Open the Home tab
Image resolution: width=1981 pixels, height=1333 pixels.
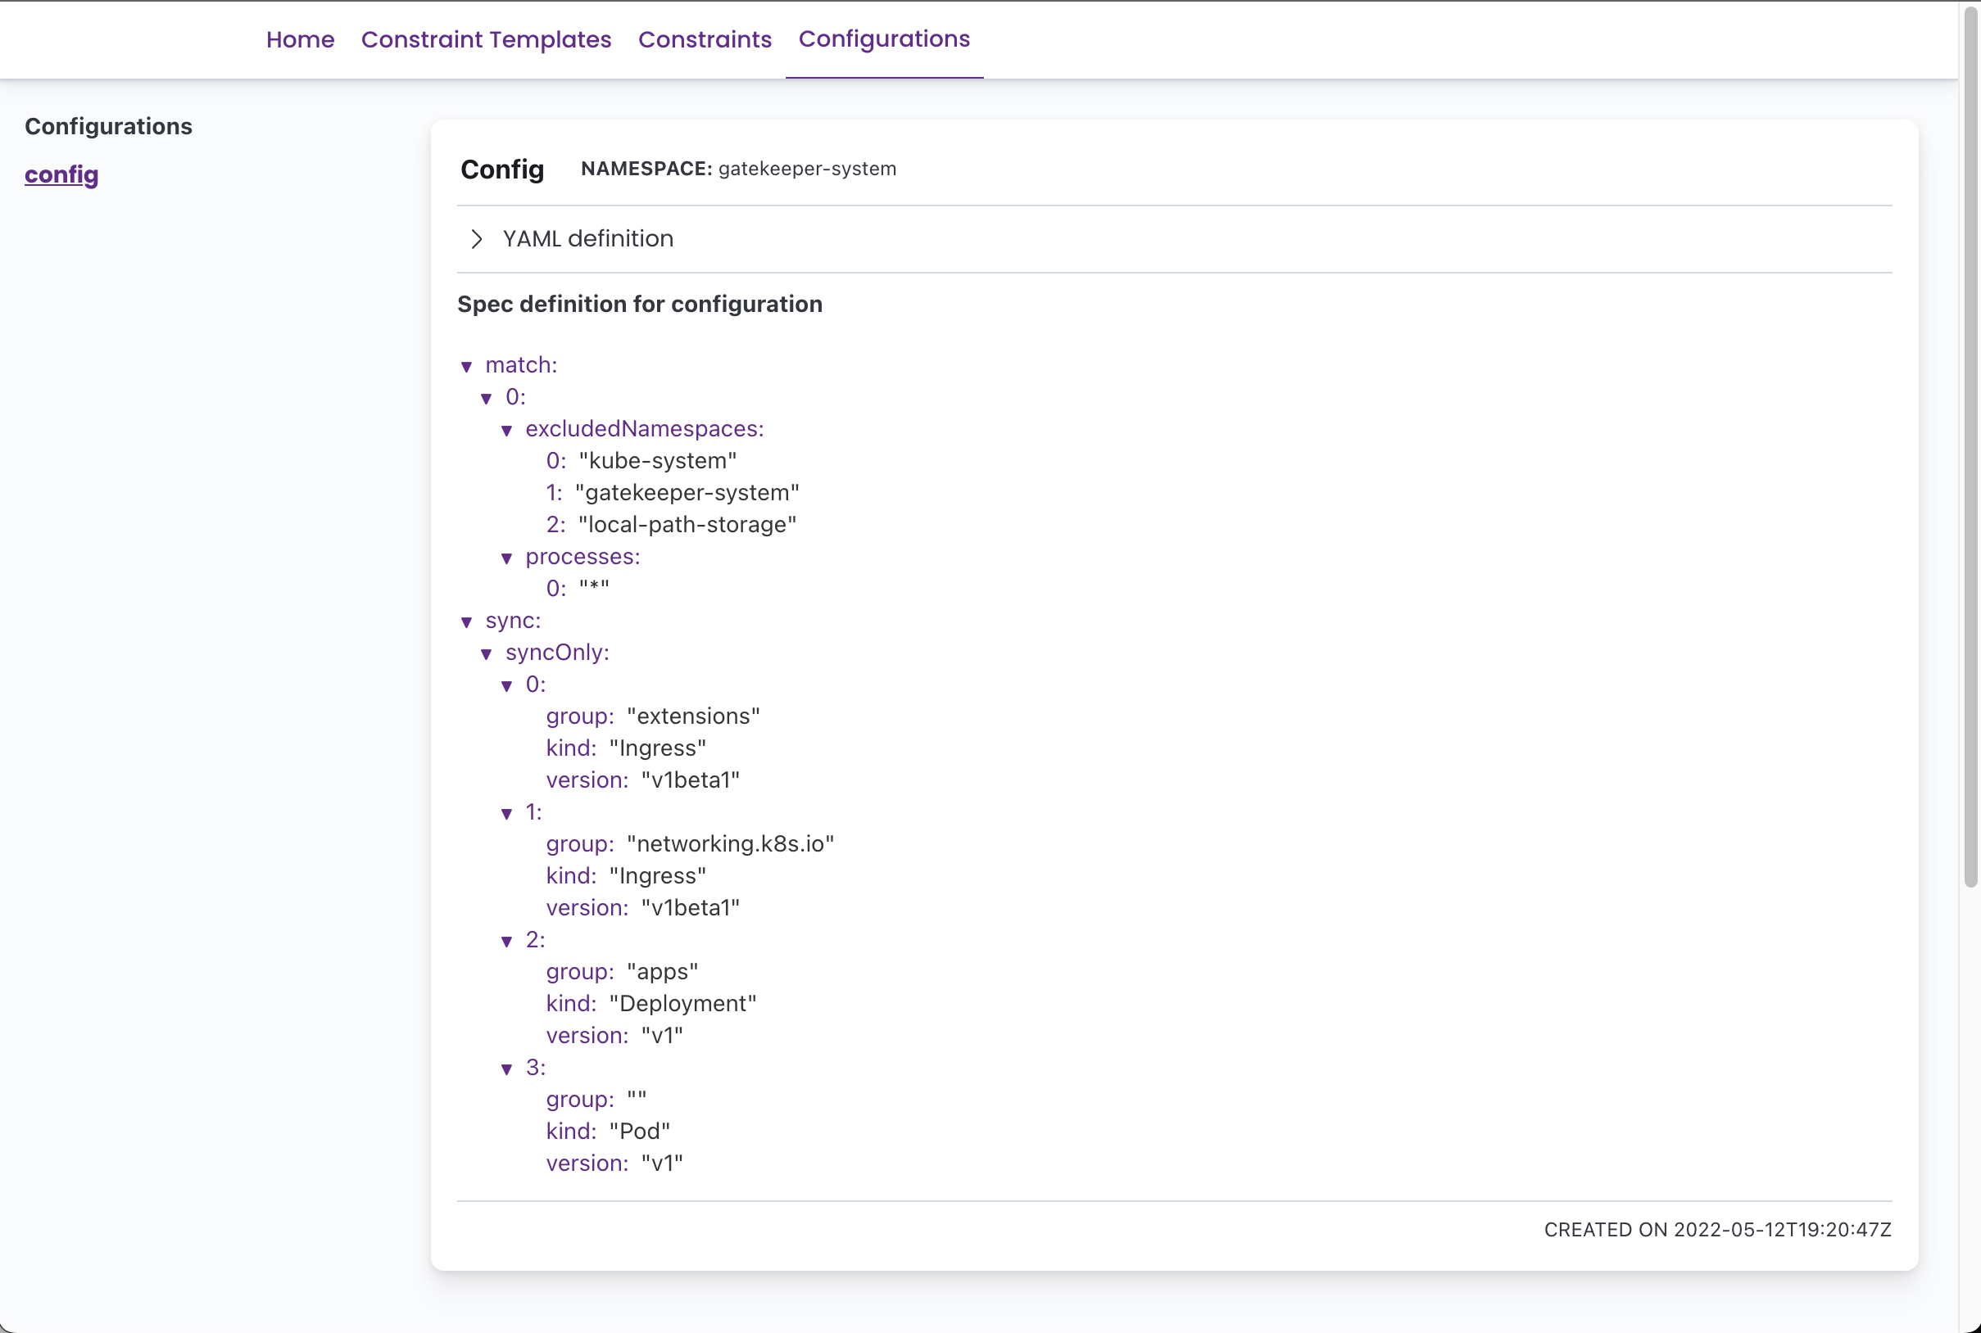tap(300, 39)
